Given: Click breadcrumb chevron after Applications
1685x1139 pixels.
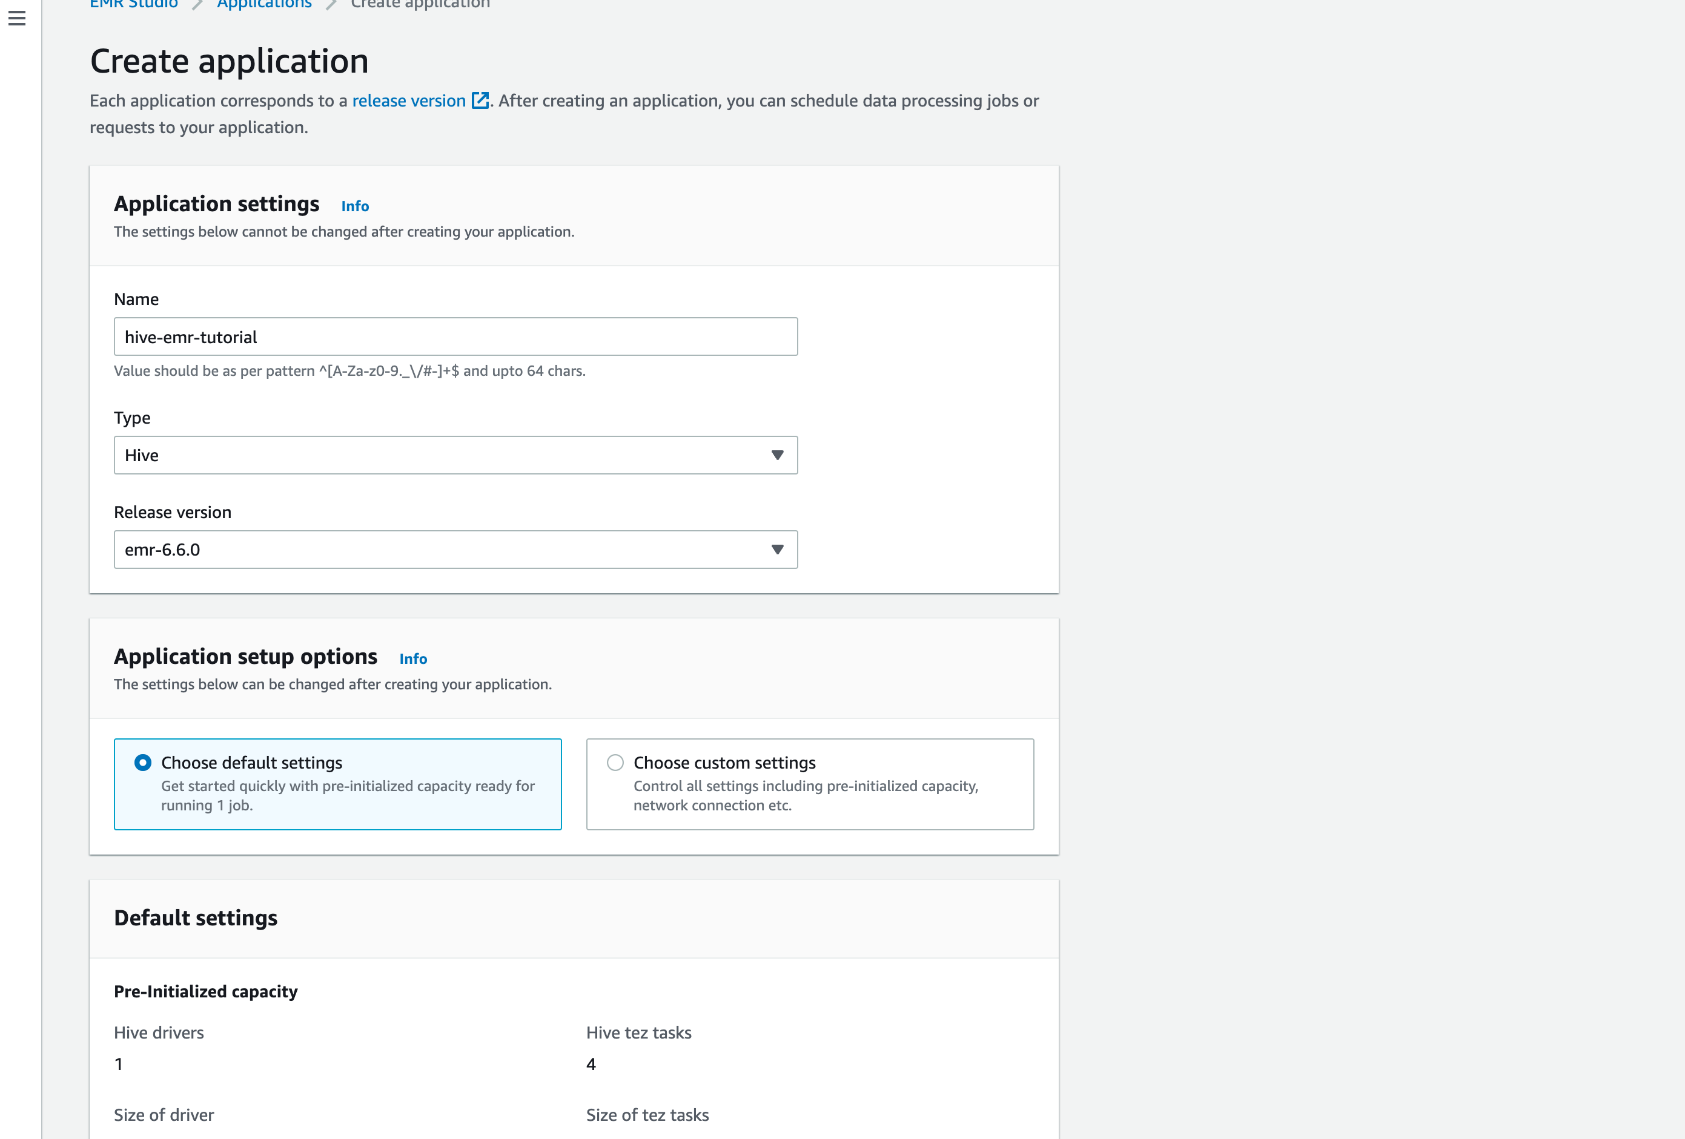Looking at the screenshot, I should (x=331, y=4).
